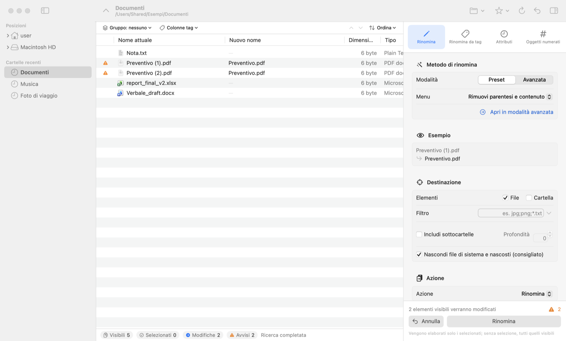Go to parent folder using up chevron
The image size is (566, 341).
point(106,11)
